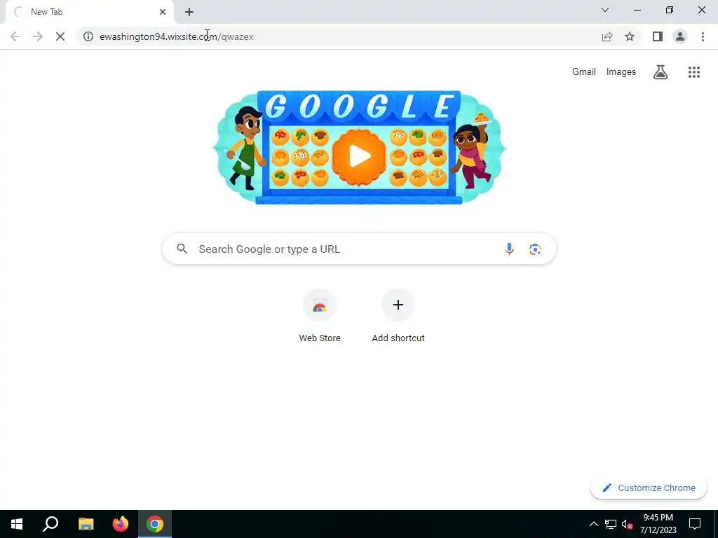Open Google Lens image search
The width and height of the screenshot is (718, 538).
[x=535, y=249]
